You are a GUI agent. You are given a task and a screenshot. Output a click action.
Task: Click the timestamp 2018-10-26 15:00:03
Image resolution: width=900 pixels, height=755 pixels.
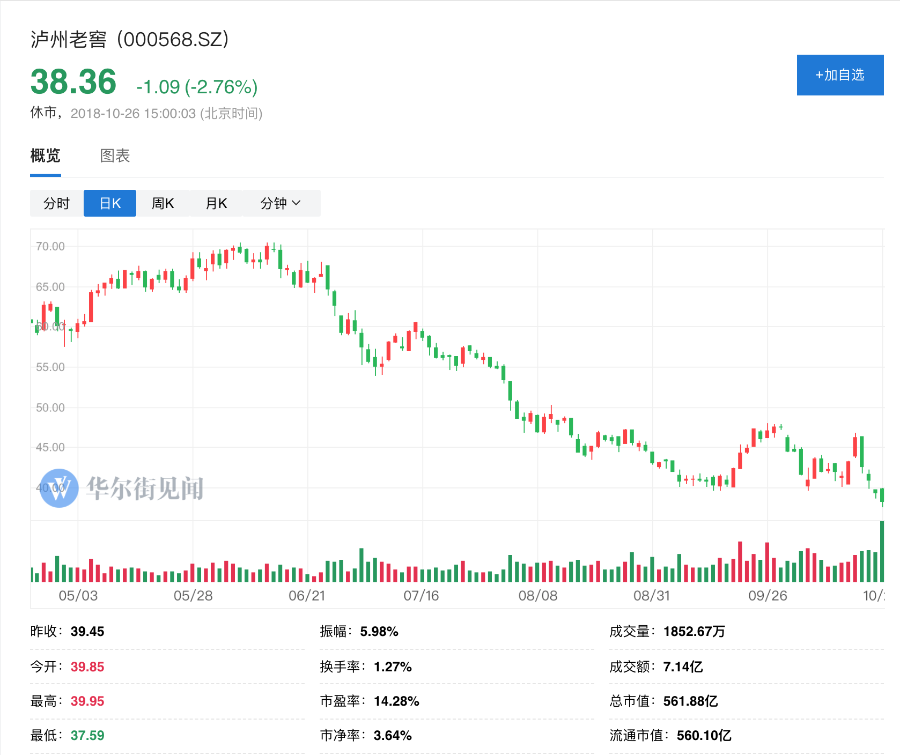133,114
